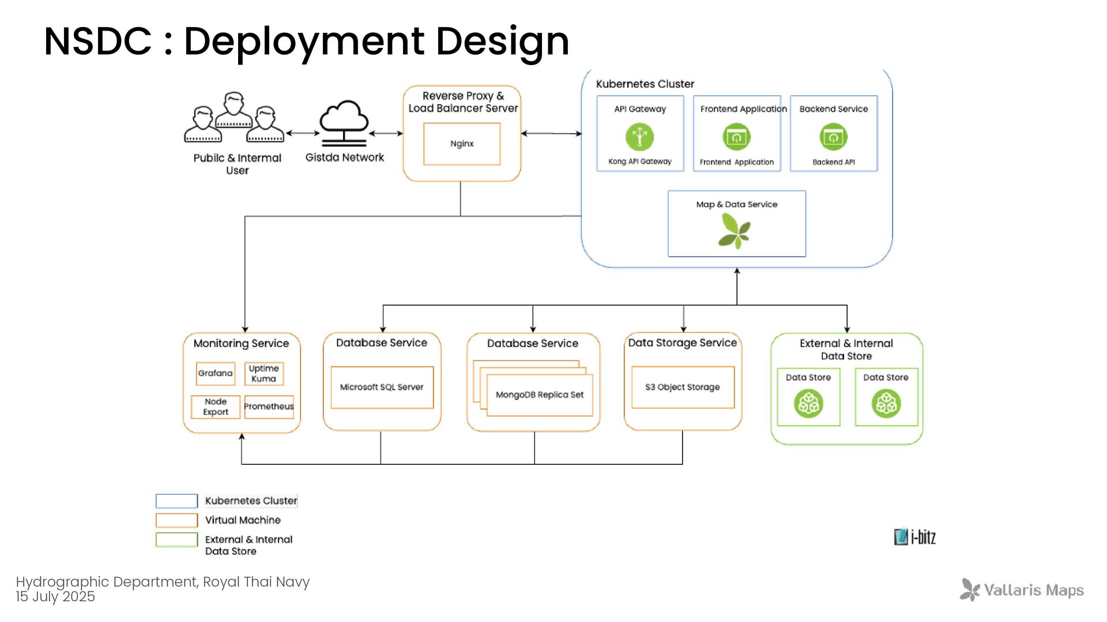Click the Backend API green icon
1107x622 pixels.
(x=834, y=136)
